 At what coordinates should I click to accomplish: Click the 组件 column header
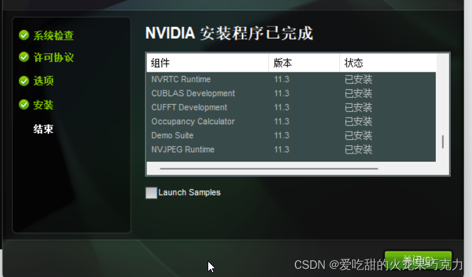(x=208, y=63)
